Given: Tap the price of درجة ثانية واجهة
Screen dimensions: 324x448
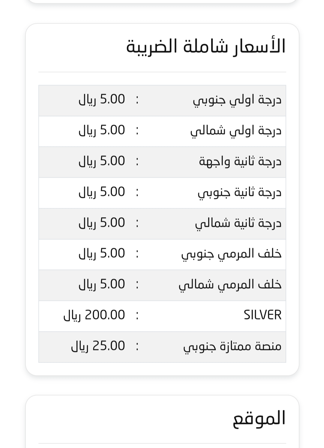Looking at the screenshot, I should [x=102, y=161].
